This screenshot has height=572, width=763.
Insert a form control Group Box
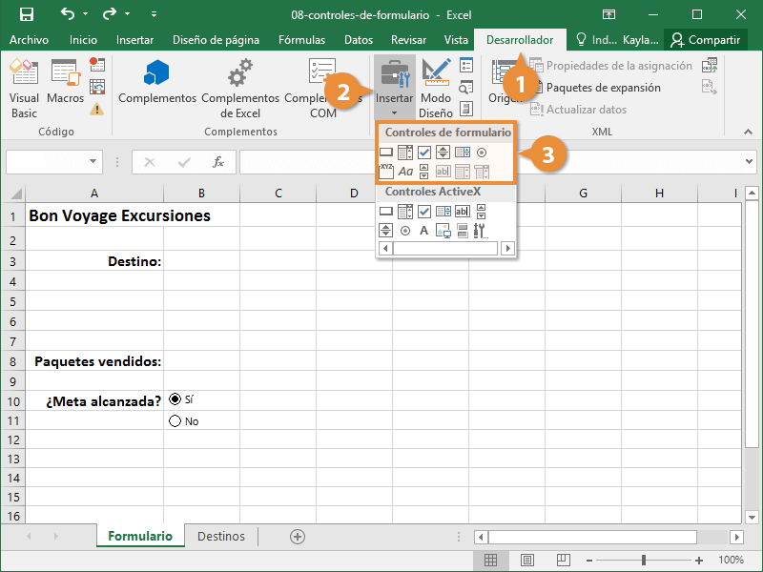click(386, 172)
